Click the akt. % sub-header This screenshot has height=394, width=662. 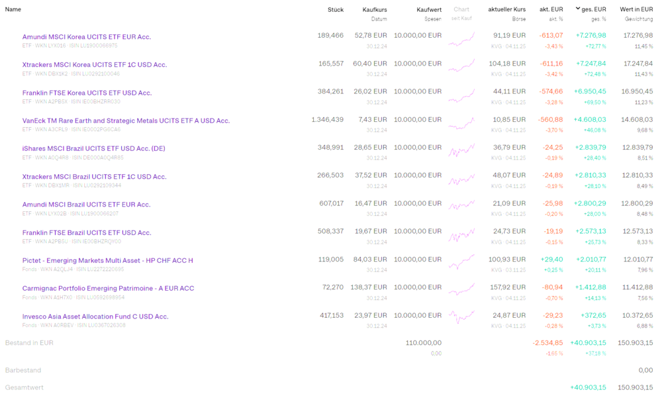click(556, 19)
